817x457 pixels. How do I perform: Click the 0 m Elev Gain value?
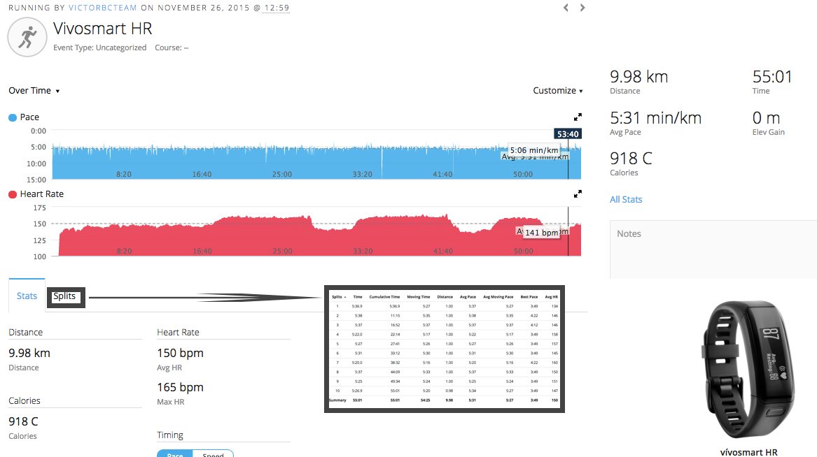766,118
